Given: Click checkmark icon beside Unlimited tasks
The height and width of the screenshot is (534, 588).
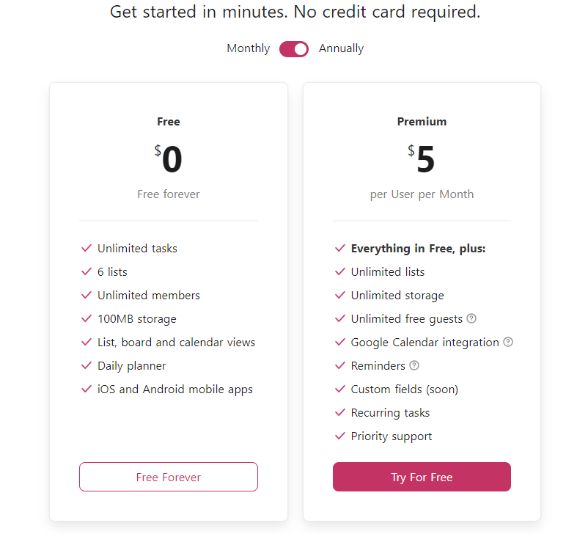Looking at the screenshot, I should pos(87,249).
